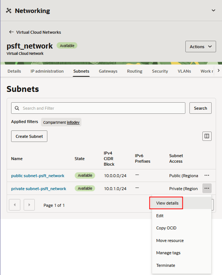
Task: Open the IP administration tab
Action: 47,71
